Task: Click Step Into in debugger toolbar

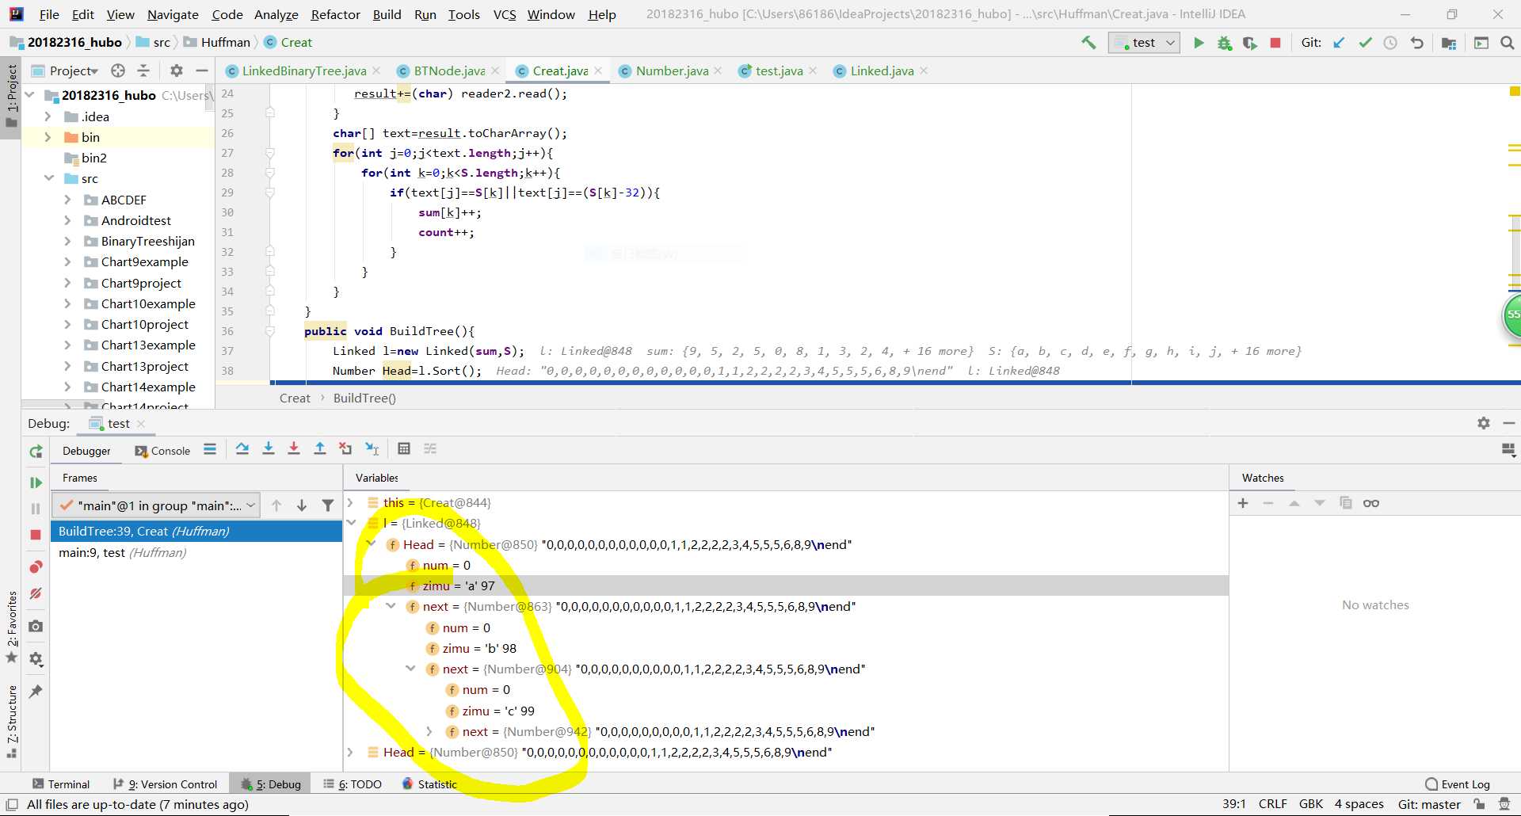Action: 269,449
